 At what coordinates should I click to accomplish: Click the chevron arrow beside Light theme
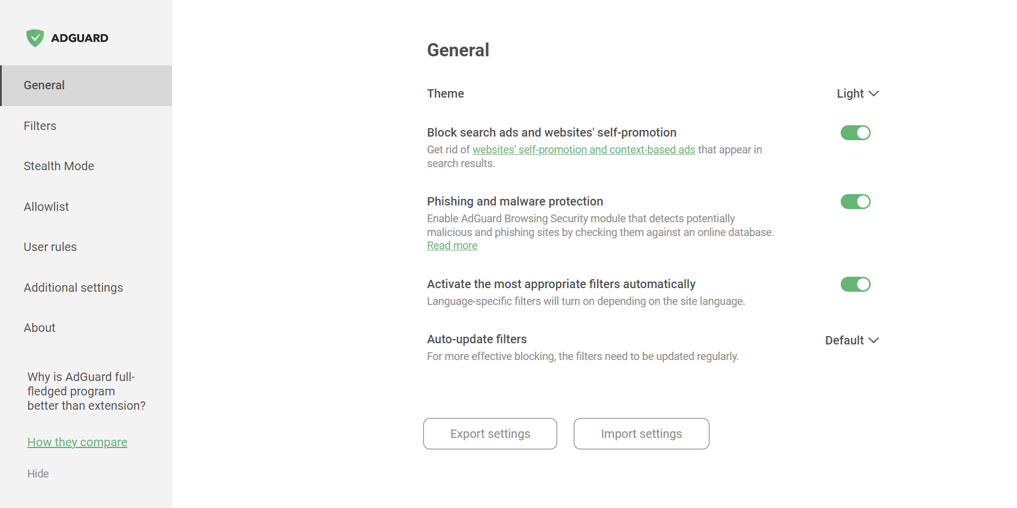click(x=874, y=93)
